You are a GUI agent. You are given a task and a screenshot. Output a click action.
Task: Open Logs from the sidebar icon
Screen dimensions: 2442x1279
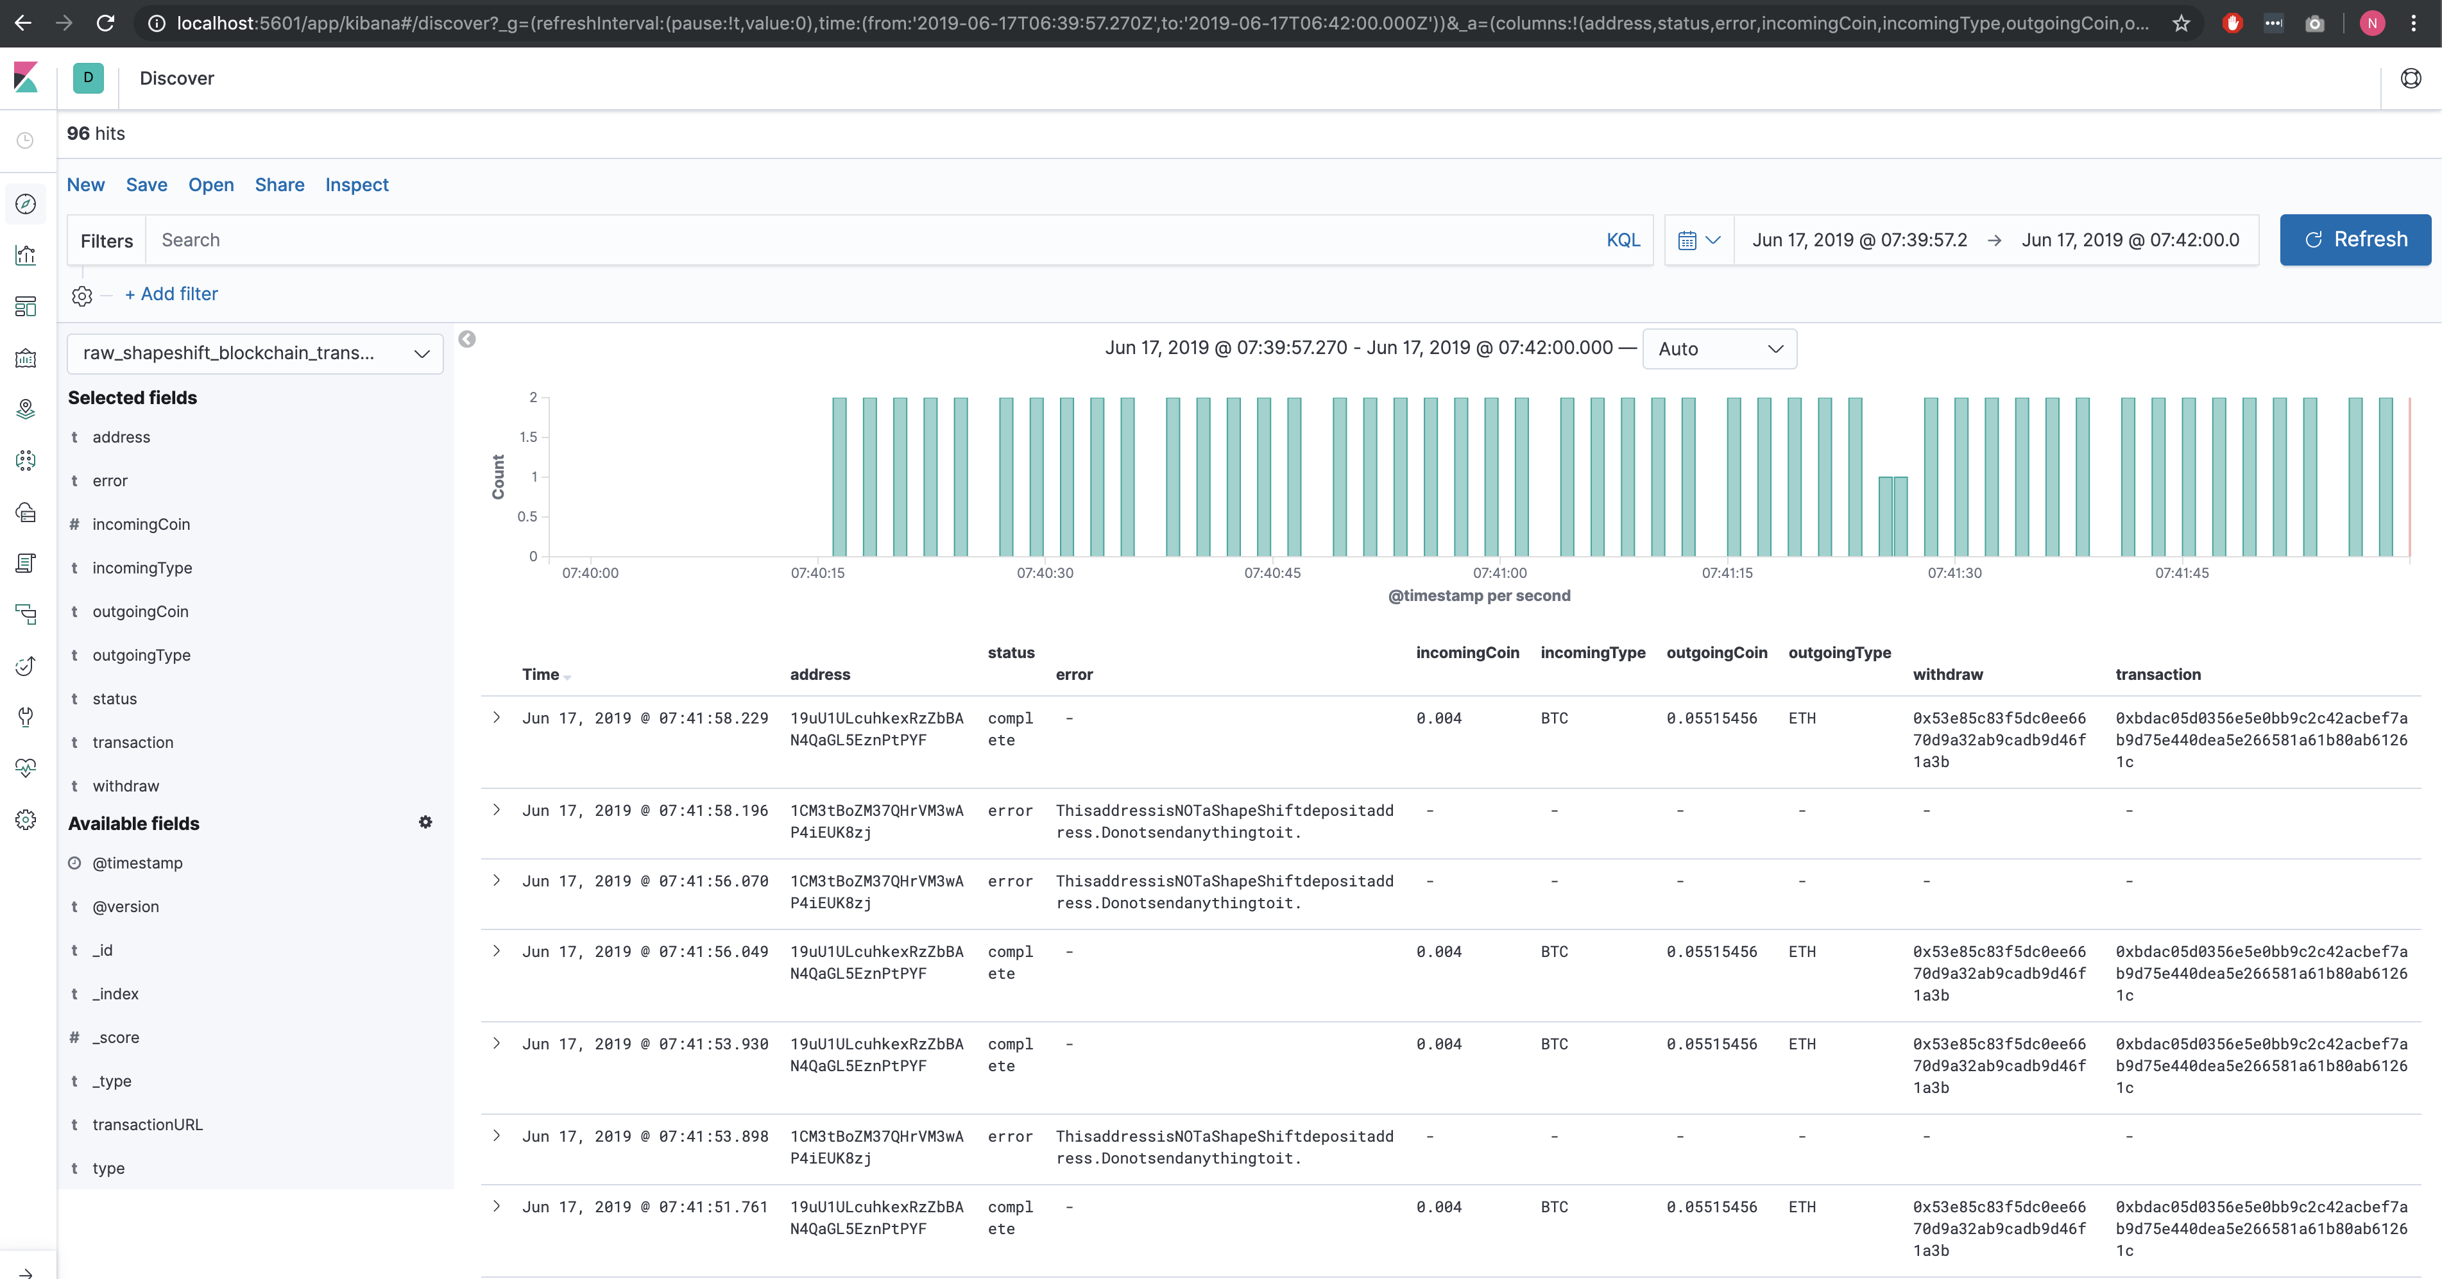(x=26, y=563)
